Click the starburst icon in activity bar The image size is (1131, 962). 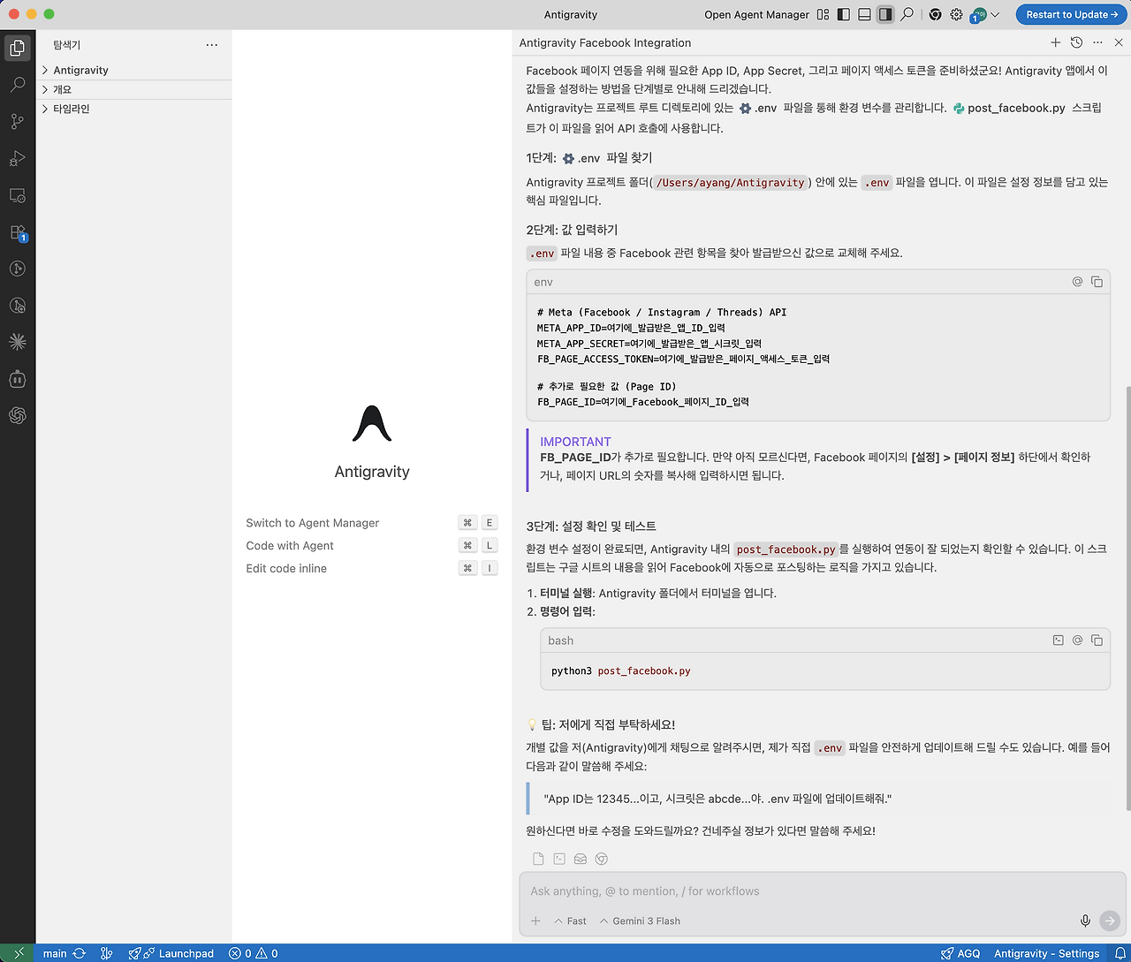click(x=18, y=342)
